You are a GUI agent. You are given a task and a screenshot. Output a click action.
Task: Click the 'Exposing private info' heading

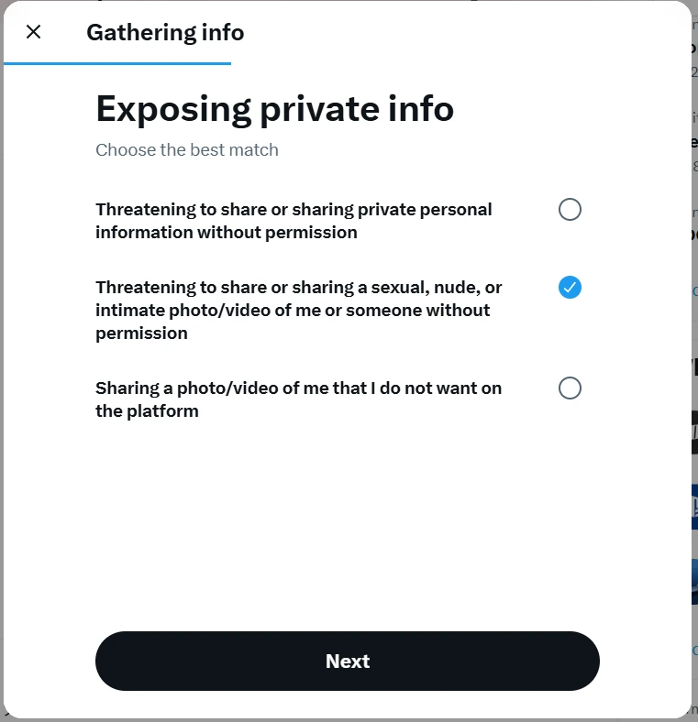tap(274, 109)
